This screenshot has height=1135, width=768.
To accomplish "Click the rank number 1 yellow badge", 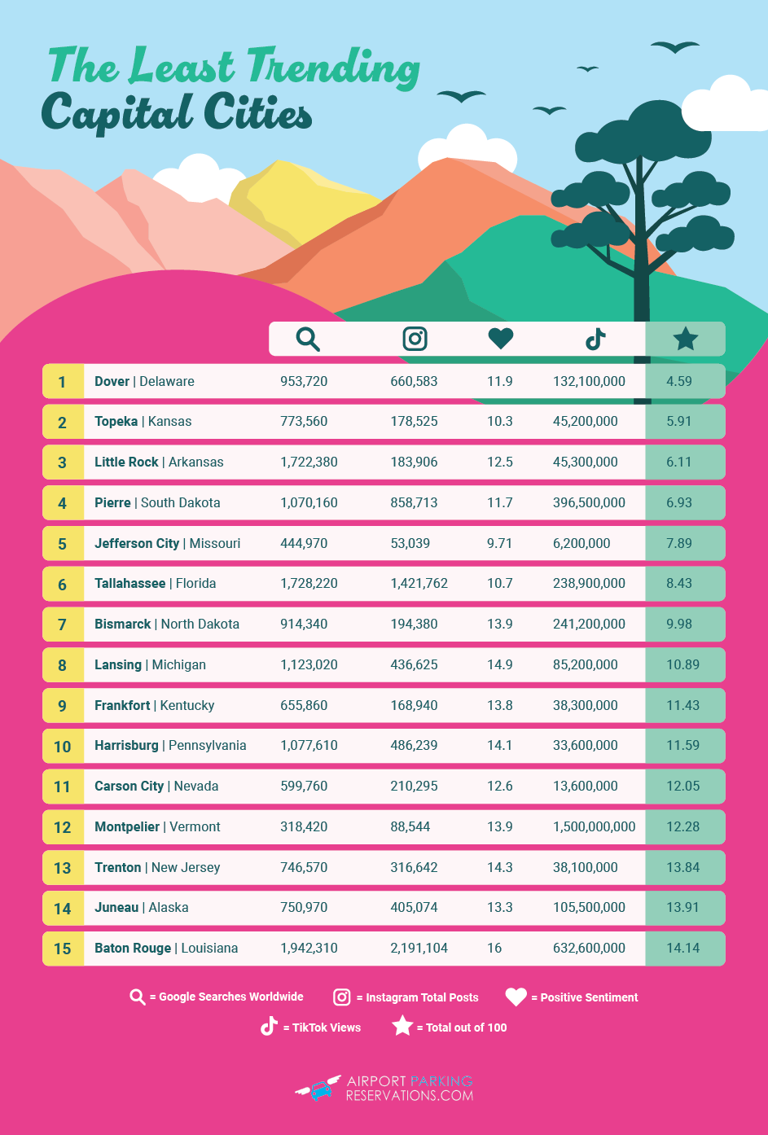I will click(x=63, y=381).
